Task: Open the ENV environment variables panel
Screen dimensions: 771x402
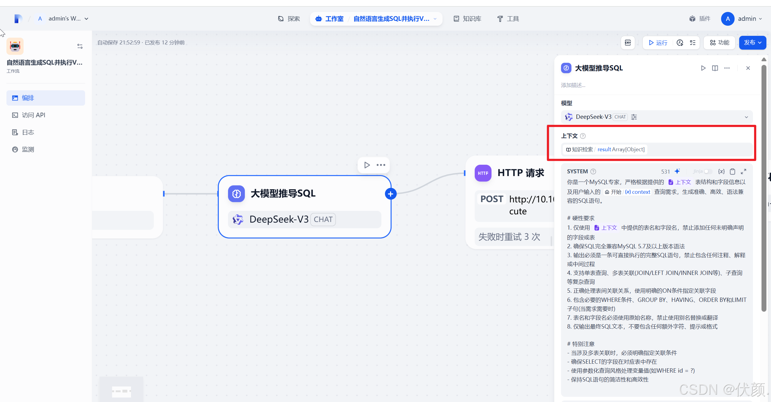Action: click(x=628, y=43)
